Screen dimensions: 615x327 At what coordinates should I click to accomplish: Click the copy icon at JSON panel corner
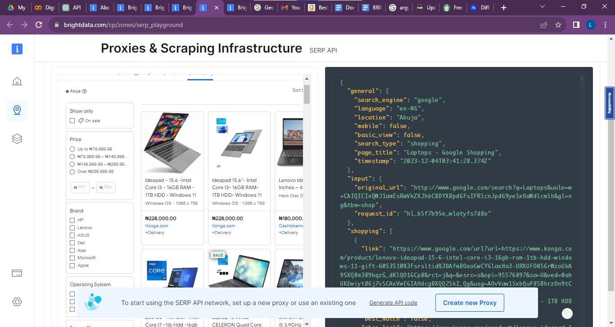[568, 314]
